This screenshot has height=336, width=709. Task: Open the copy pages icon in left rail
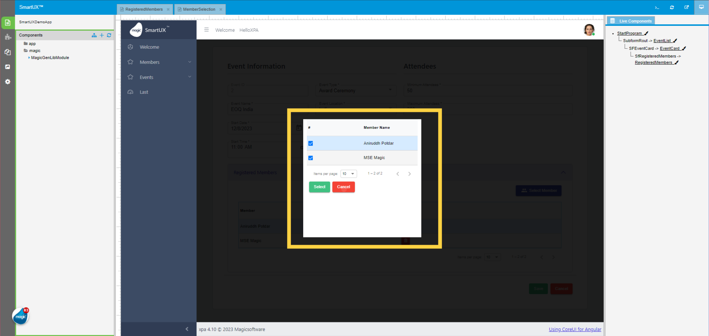click(8, 52)
